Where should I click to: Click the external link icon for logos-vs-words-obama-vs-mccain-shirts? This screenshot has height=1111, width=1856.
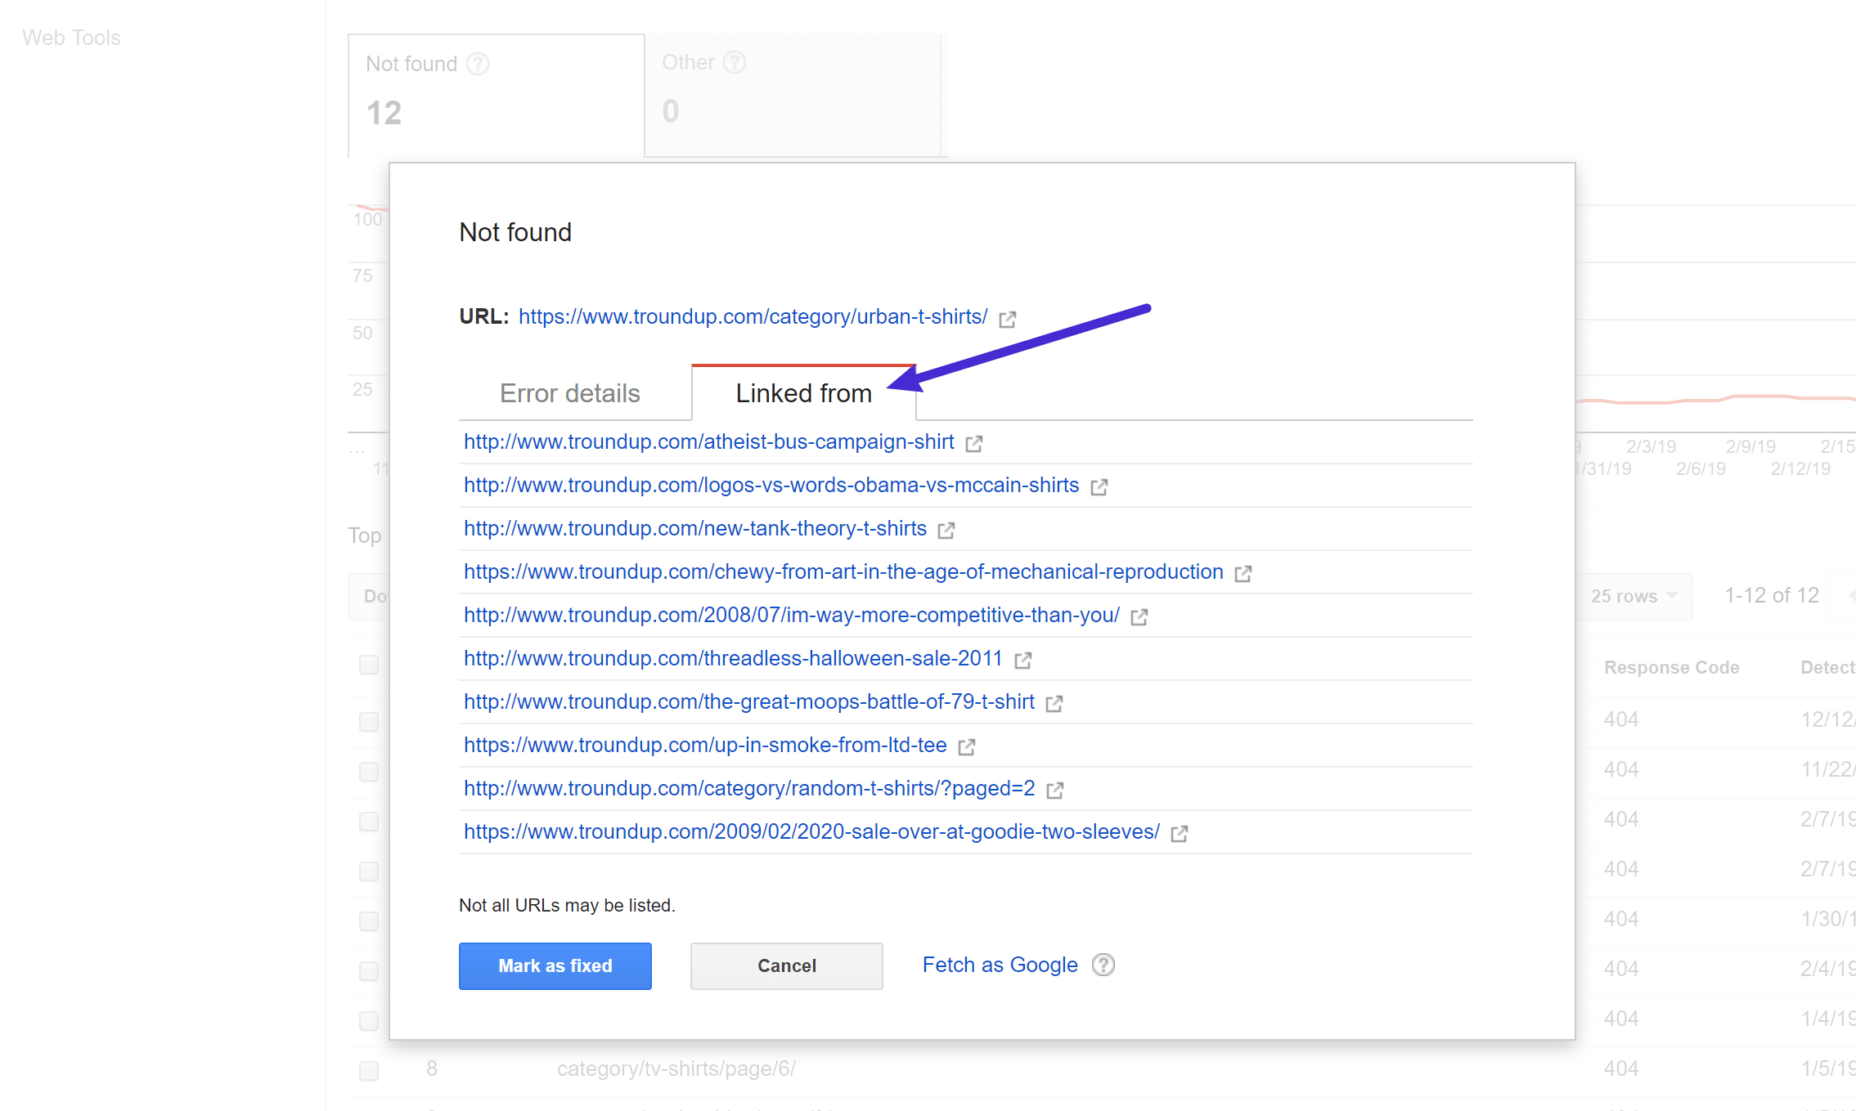coord(1102,486)
